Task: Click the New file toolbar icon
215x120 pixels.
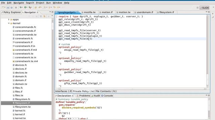Action: pyautogui.click(x=3, y=7)
